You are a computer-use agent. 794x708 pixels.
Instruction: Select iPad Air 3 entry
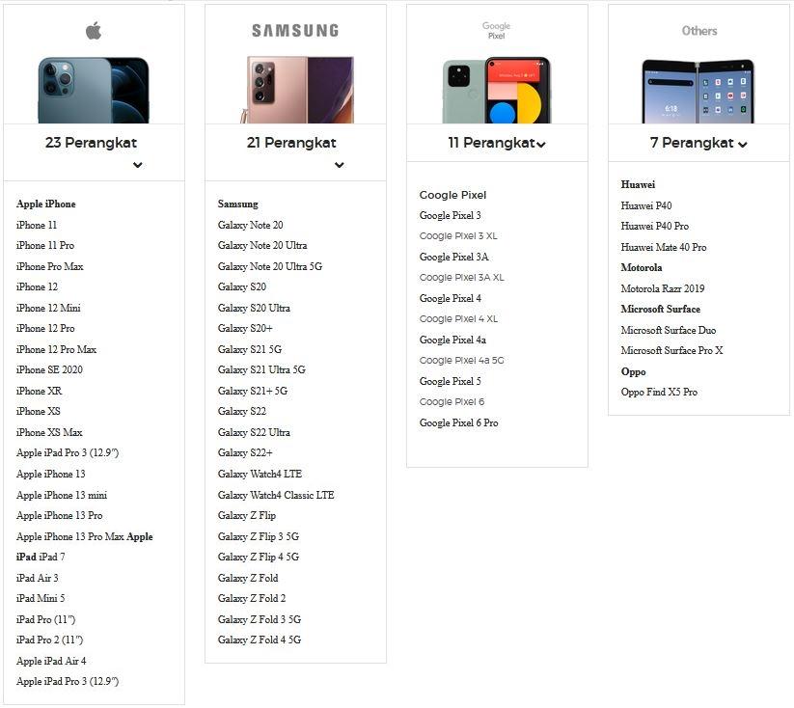tap(37, 578)
